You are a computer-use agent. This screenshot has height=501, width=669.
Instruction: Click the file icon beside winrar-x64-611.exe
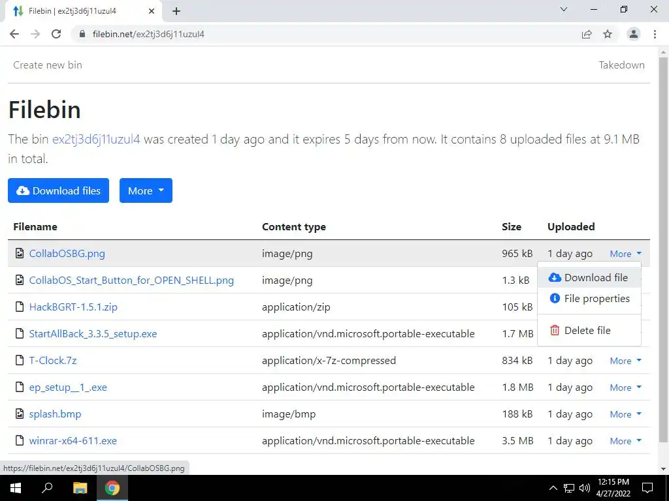[19, 440]
